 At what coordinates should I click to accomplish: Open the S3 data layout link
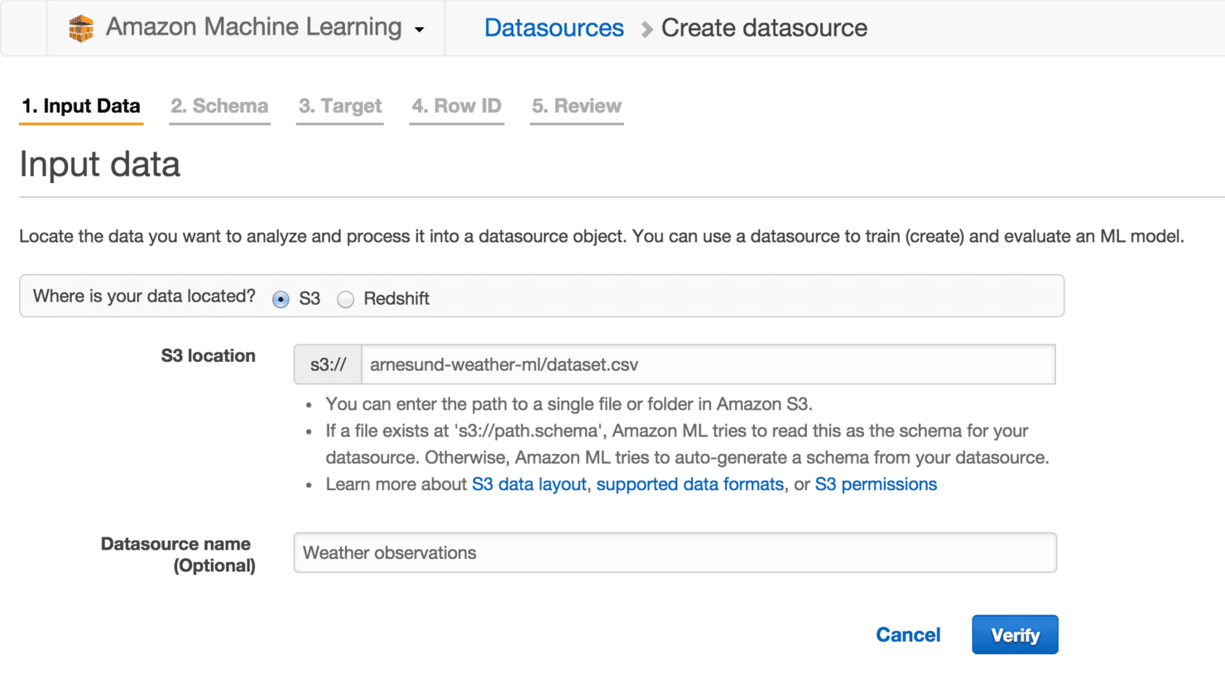[x=529, y=484]
